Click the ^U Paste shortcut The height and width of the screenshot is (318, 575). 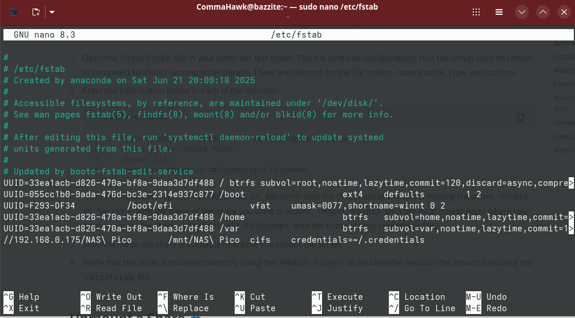pos(255,308)
